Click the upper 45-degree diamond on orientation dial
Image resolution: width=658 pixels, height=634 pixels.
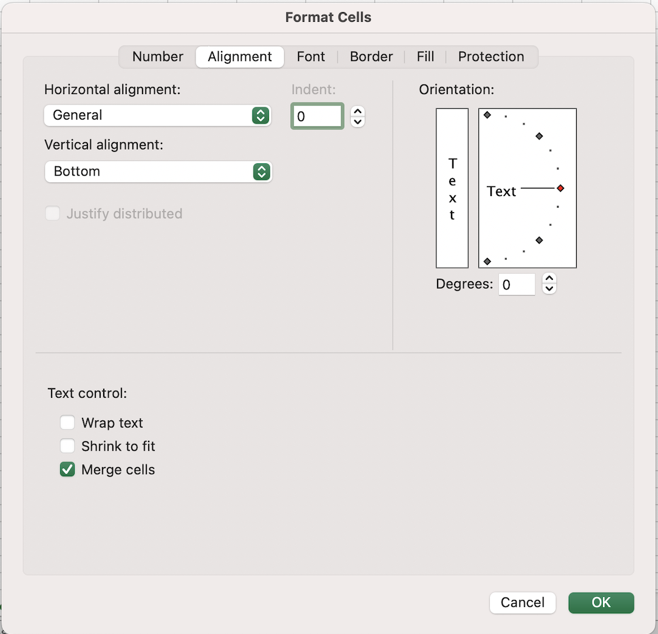[x=539, y=136]
